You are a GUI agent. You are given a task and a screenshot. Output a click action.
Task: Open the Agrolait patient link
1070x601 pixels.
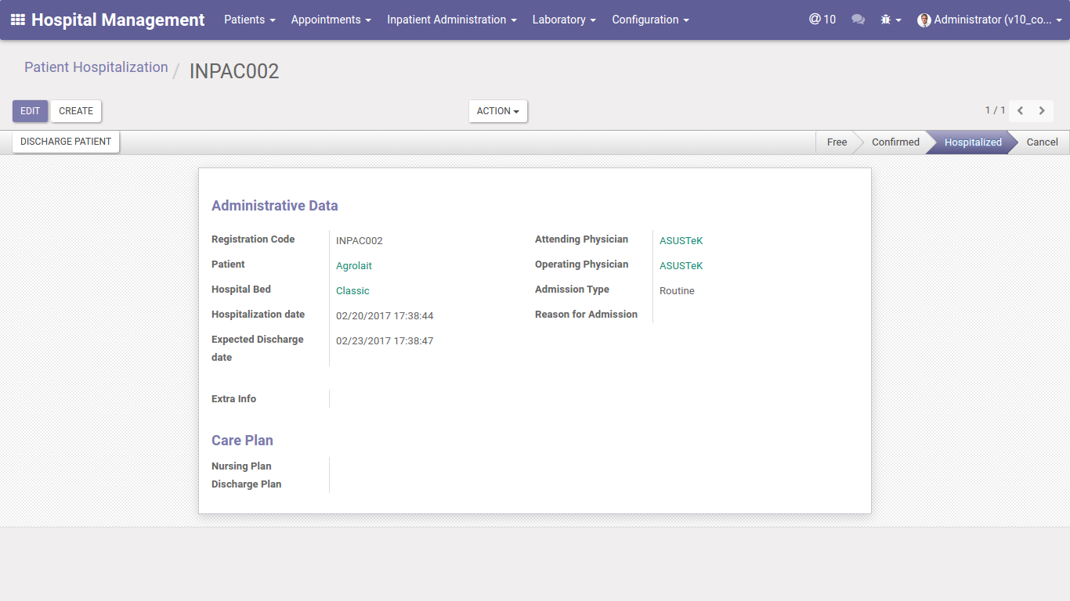354,266
